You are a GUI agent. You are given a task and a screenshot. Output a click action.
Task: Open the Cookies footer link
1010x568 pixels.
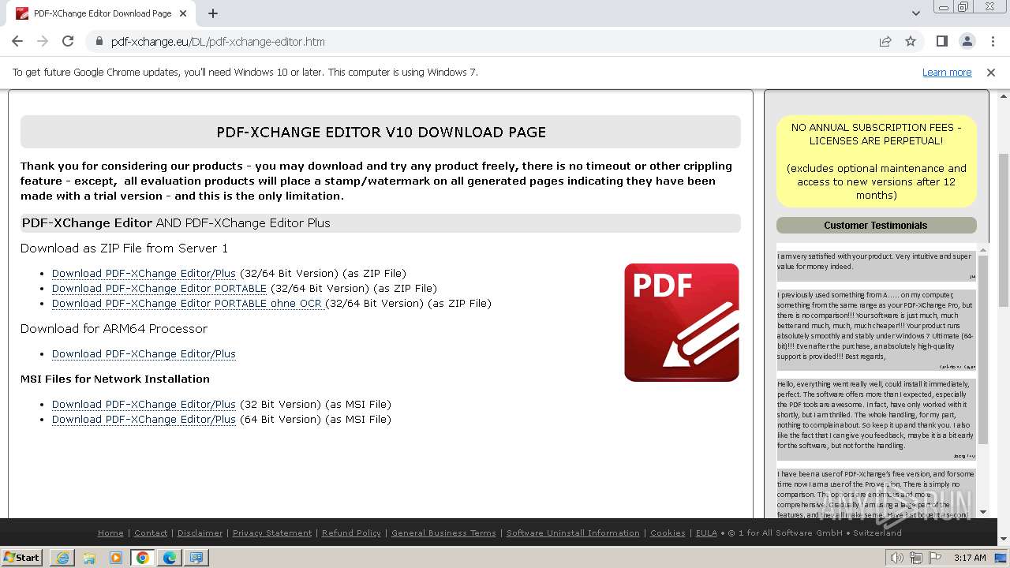668,532
